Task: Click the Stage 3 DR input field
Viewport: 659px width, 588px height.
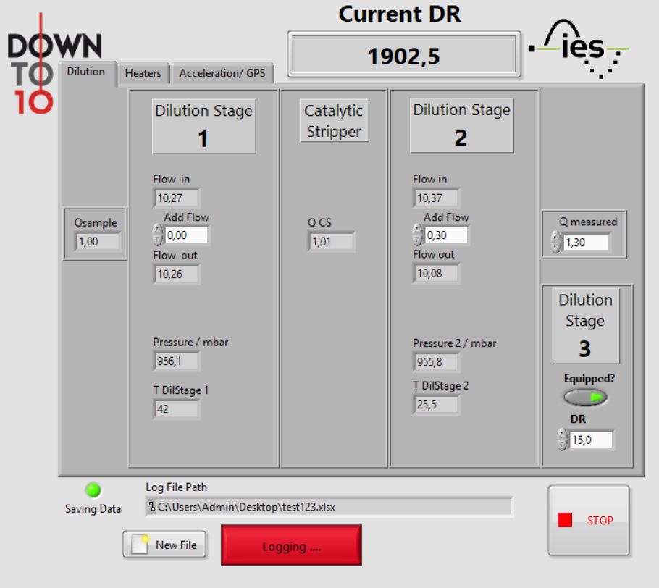Action: pos(592,440)
